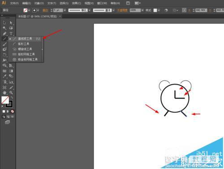Select the Direct Selection tool
Screen dimensions: 224x169
(x=11, y=23)
